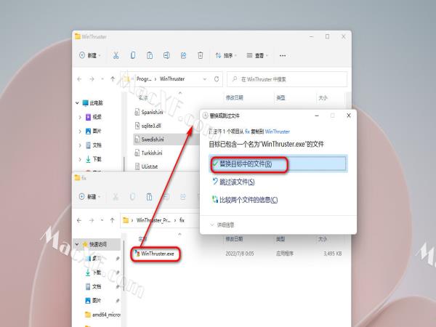Close the replace or skip files dialog
The width and height of the screenshot is (436, 327).
pos(349,116)
